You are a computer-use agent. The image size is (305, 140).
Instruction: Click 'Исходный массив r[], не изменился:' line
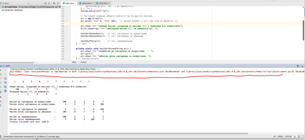click(x=30, y=91)
